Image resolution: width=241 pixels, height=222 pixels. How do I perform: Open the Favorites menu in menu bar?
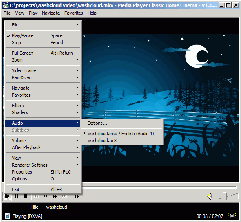click(x=74, y=13)
